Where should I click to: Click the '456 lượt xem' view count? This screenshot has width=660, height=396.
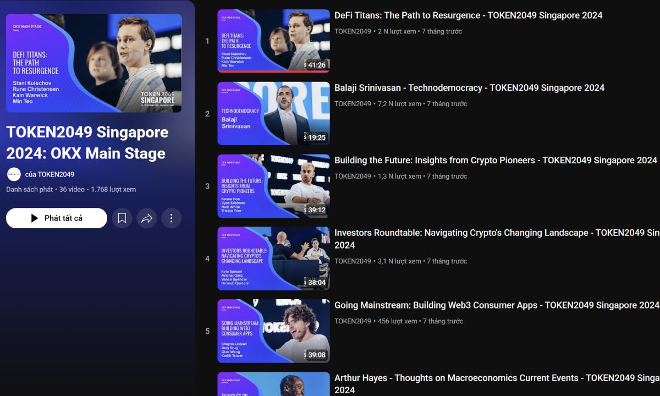[x=398, y=321]
